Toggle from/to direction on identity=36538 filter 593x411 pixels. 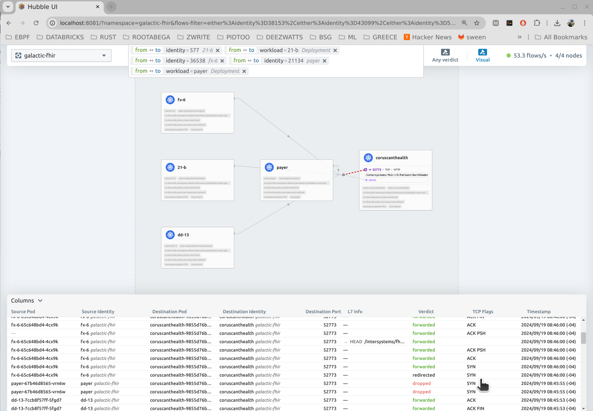click(148, 61)
